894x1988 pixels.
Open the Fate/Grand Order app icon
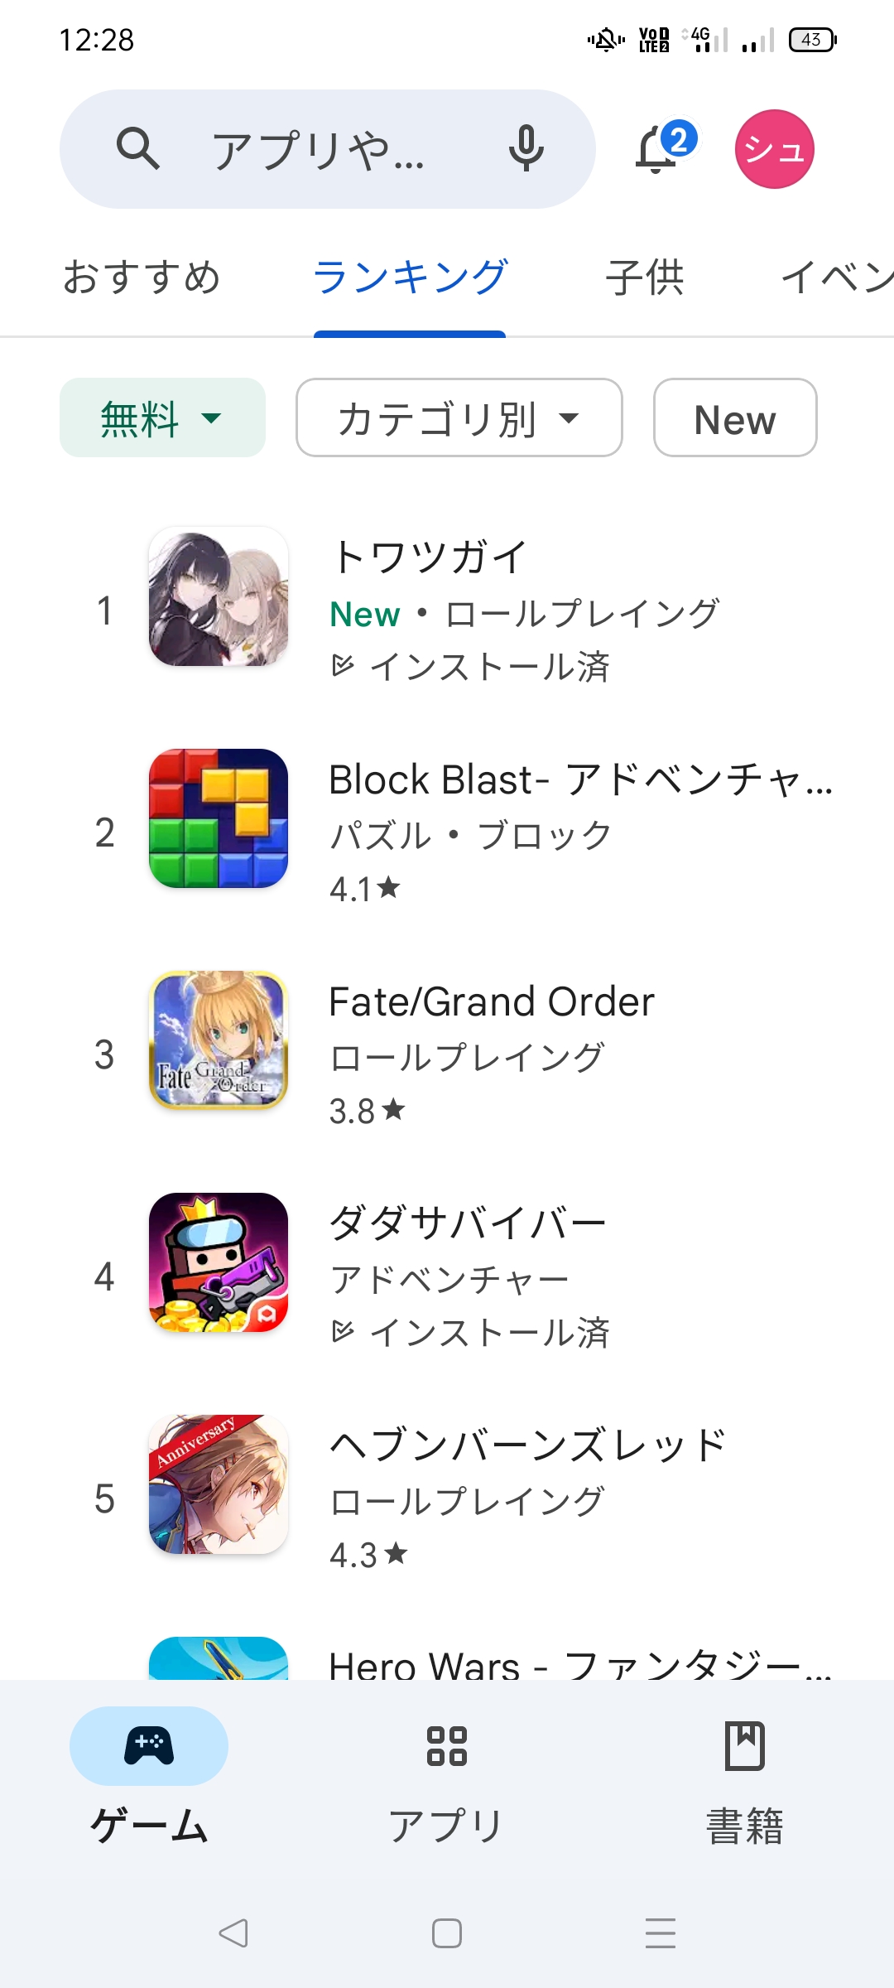pos(219,1040)
